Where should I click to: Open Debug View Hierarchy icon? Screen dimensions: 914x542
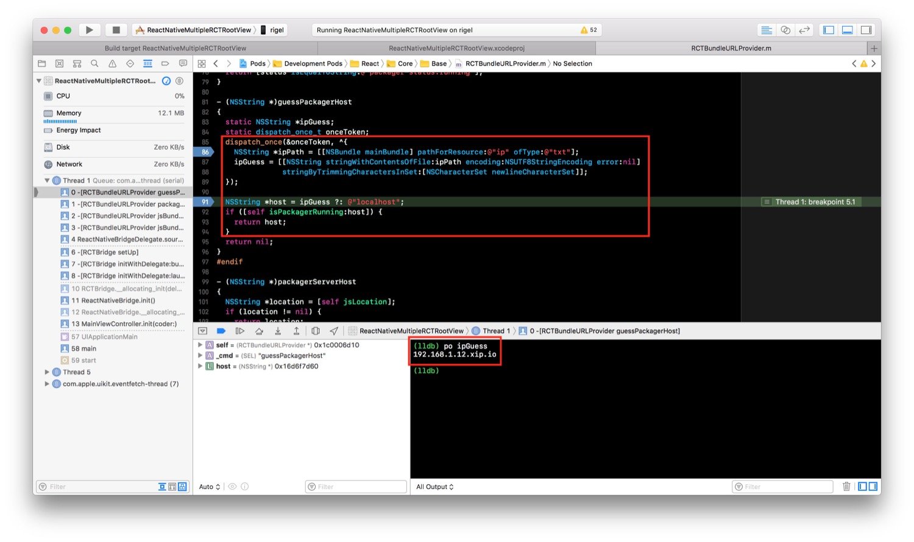click(315, 331)
